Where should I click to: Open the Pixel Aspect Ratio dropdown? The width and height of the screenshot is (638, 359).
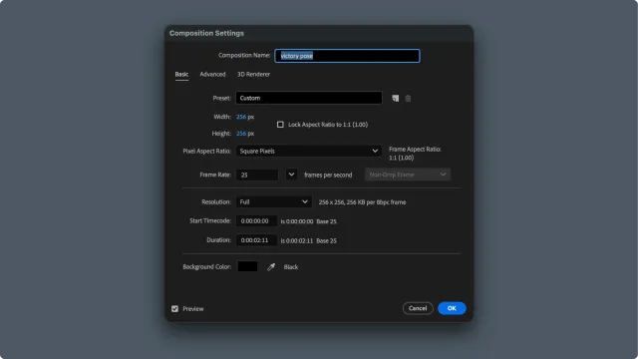(309, 151)
